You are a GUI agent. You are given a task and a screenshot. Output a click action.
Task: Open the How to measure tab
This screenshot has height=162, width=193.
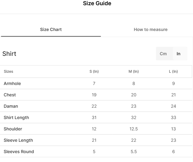151,29
